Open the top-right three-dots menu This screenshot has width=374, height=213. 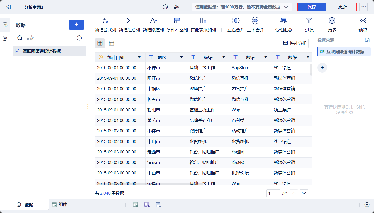point(364,7)
